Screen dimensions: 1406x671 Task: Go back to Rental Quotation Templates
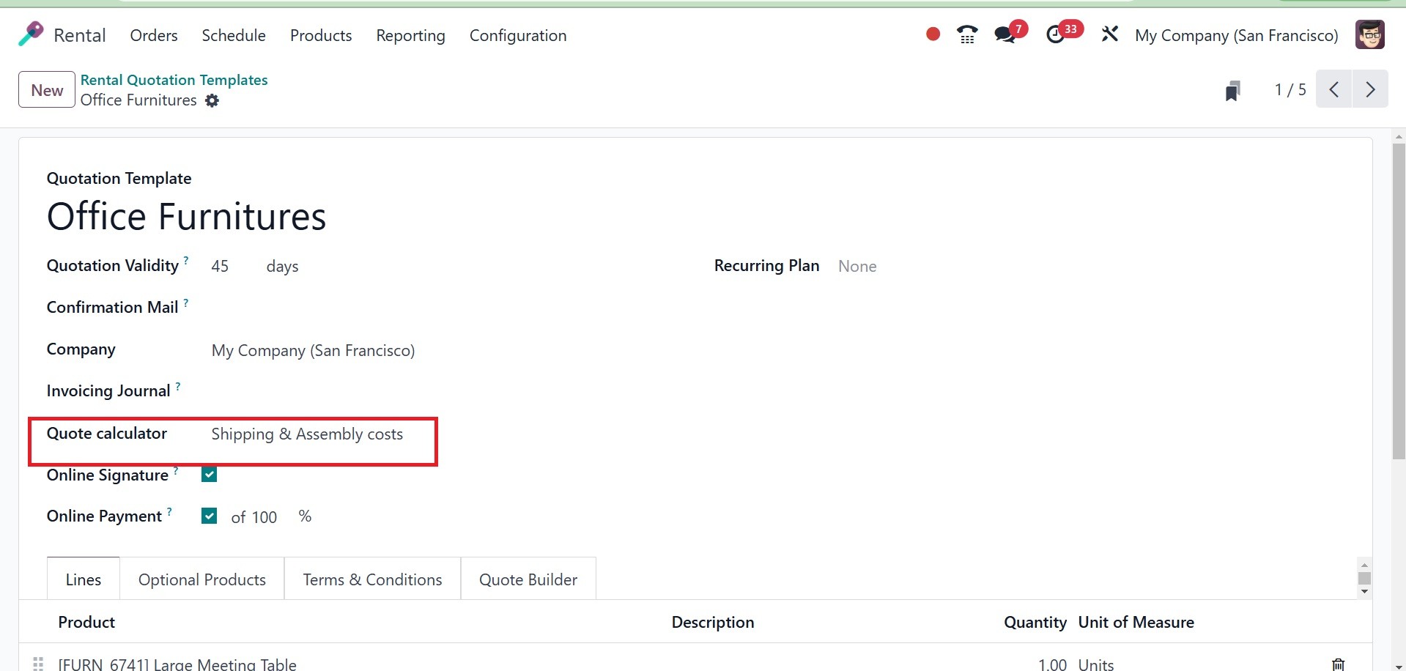174,80
